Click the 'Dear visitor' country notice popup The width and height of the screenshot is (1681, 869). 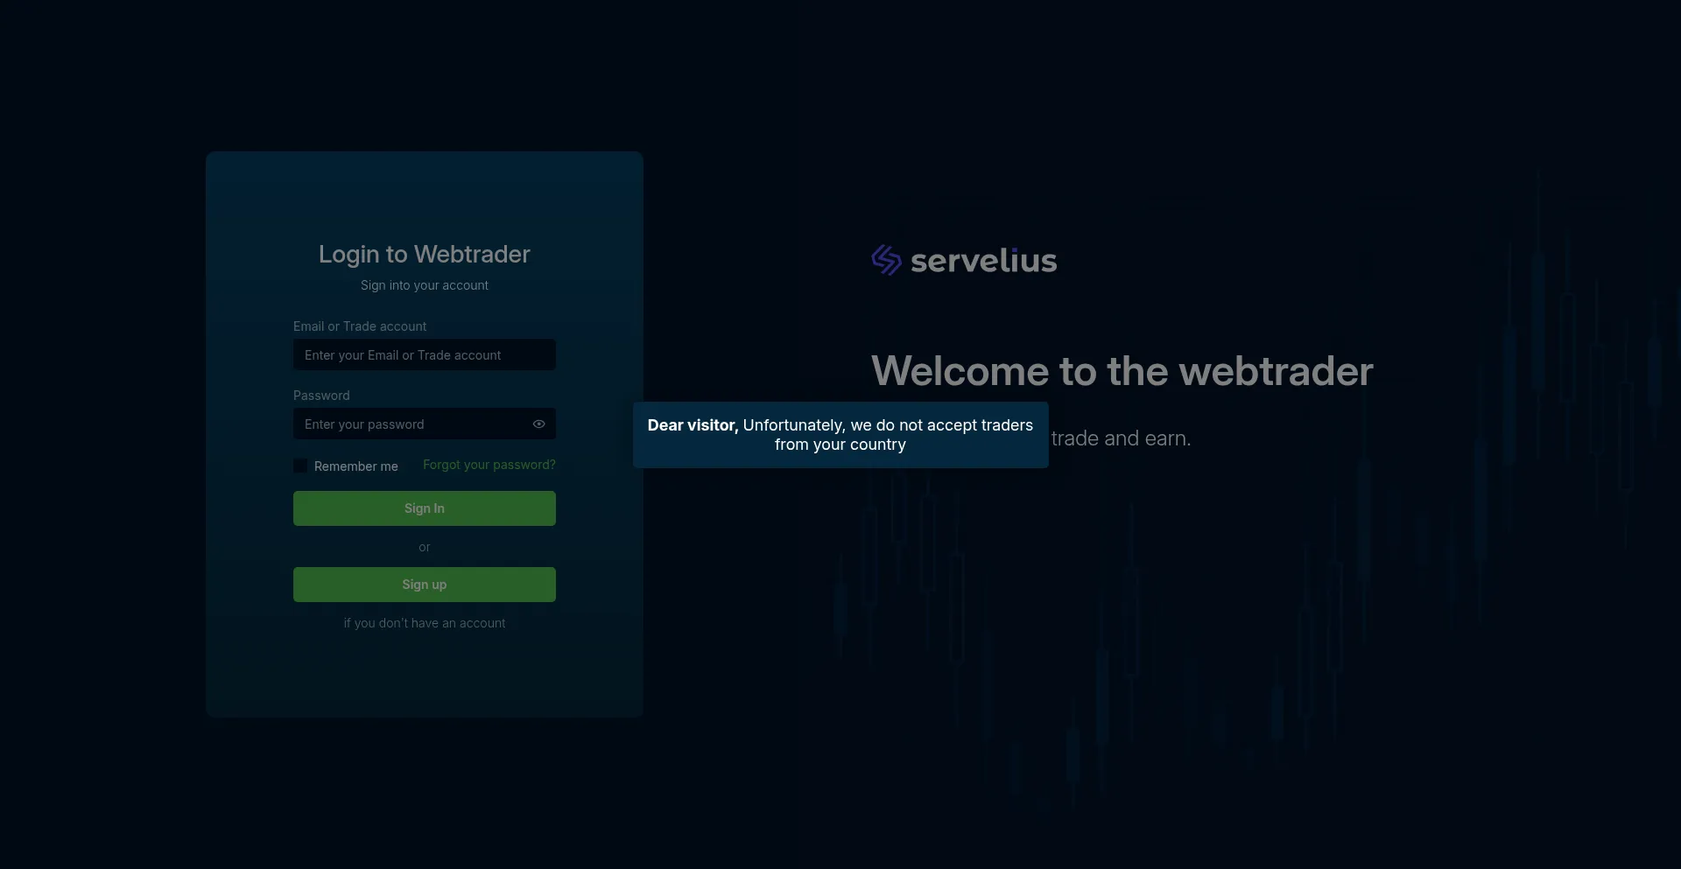[840, 435]
